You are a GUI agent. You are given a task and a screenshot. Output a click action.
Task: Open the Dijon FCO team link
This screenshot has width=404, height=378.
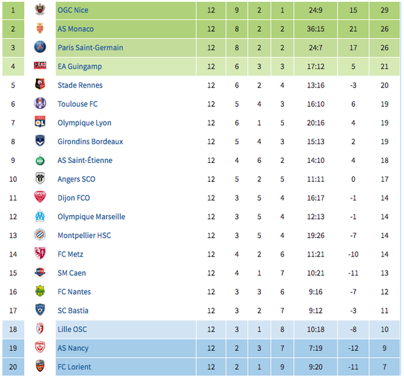(74, 198)
